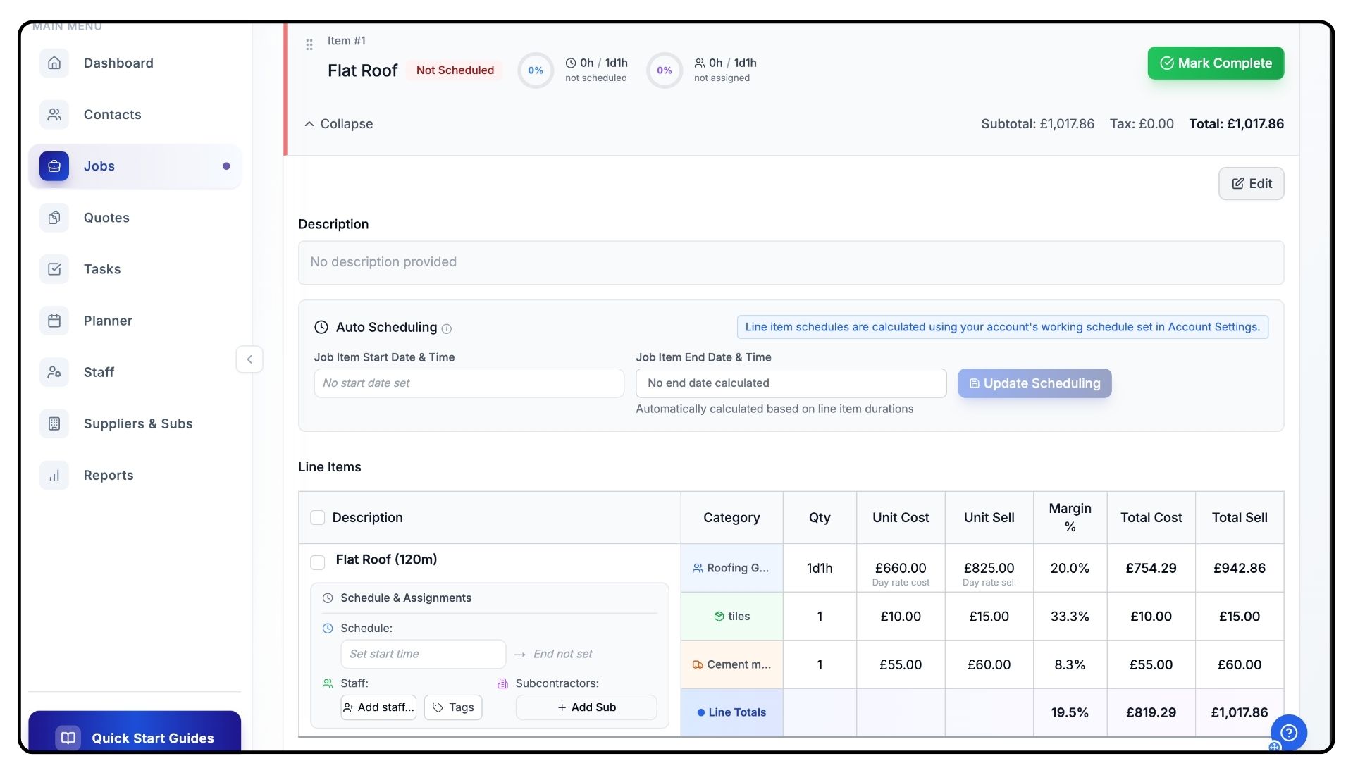Tick the select-all checkbox in the Description header

(318, 518)
